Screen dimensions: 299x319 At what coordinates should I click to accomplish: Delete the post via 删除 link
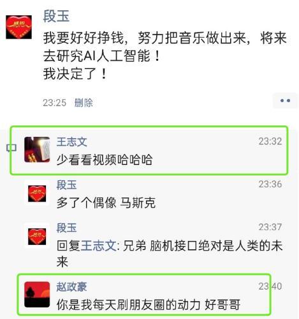[84, 103]
